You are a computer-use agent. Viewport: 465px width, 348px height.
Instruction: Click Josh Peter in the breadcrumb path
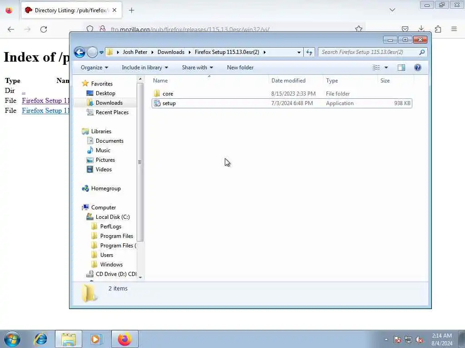pos(135,52)
